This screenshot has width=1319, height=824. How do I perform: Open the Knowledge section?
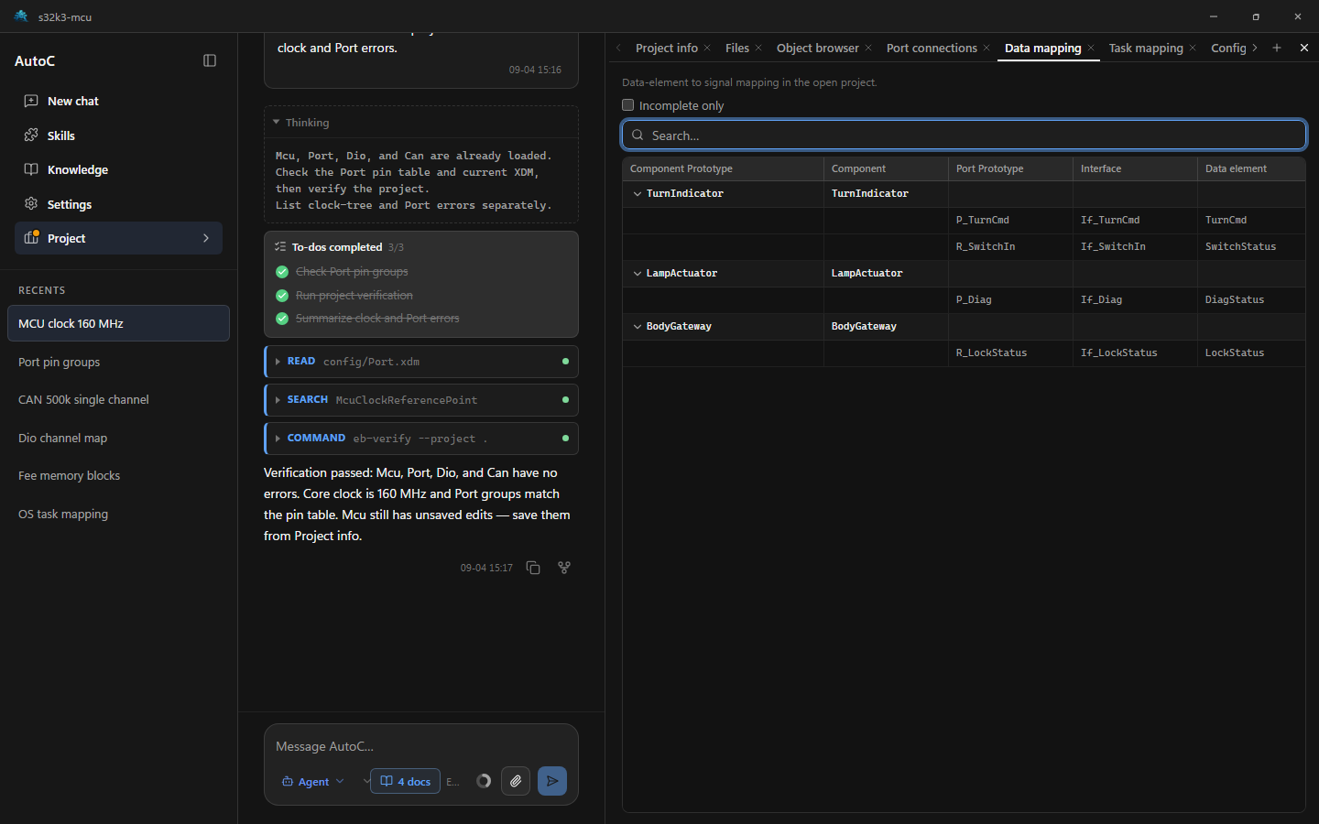pyautogui.click(x=118, y=169)
